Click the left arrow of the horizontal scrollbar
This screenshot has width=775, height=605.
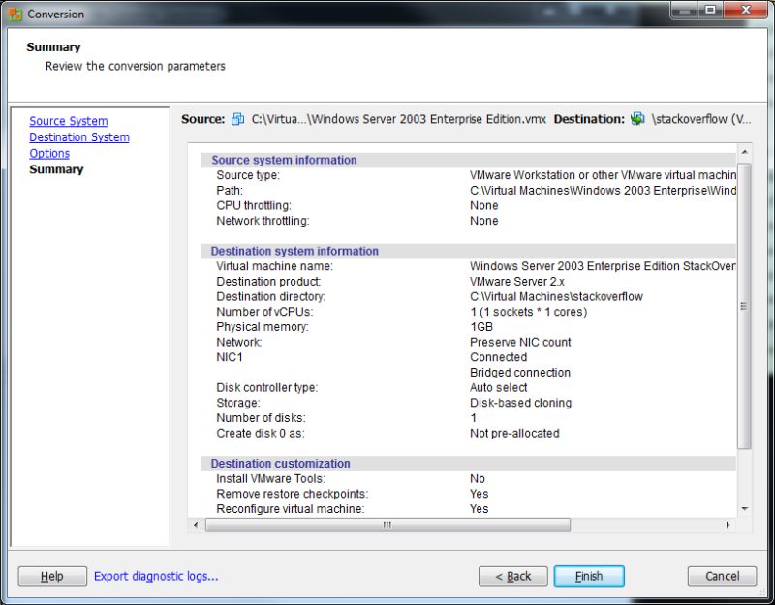(x=198, y=526)
